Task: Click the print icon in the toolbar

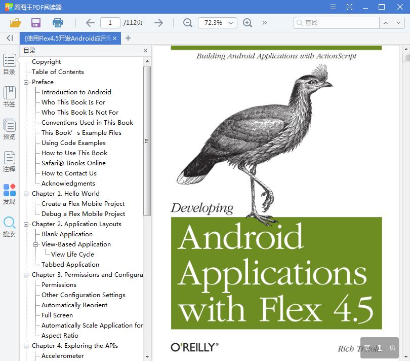Action: [x=58, y=23]
